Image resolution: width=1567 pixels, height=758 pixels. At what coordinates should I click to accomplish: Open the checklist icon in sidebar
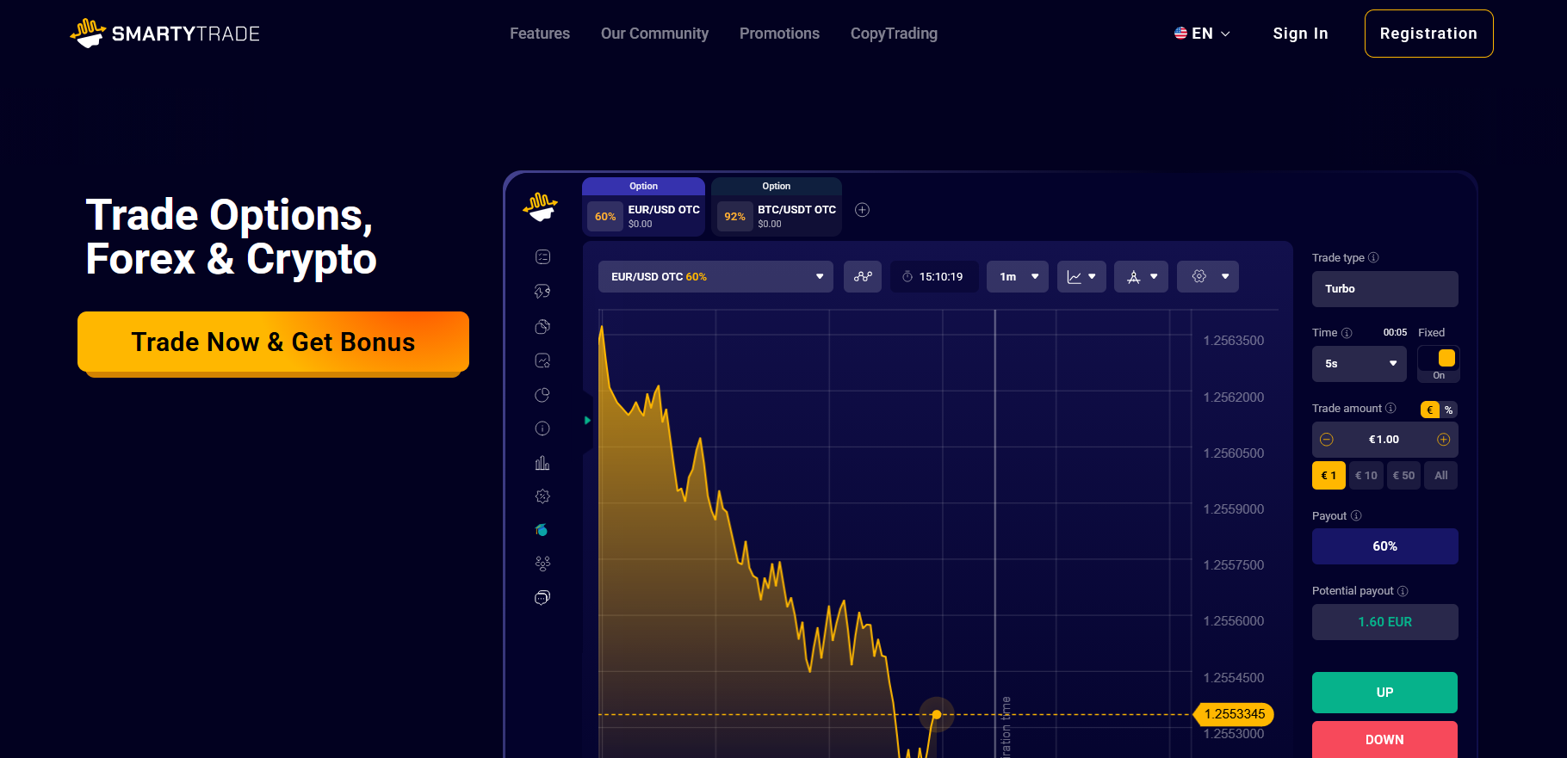tap(542, 256)
